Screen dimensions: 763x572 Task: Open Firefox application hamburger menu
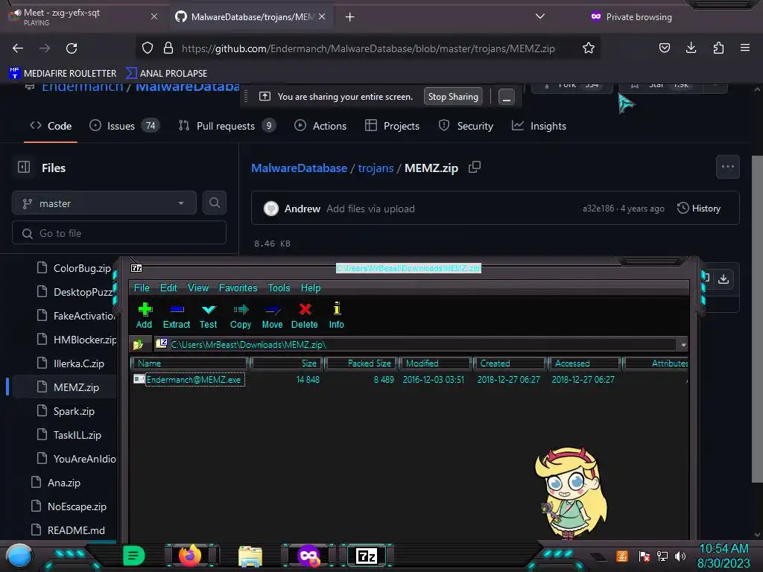click(745, 48)
